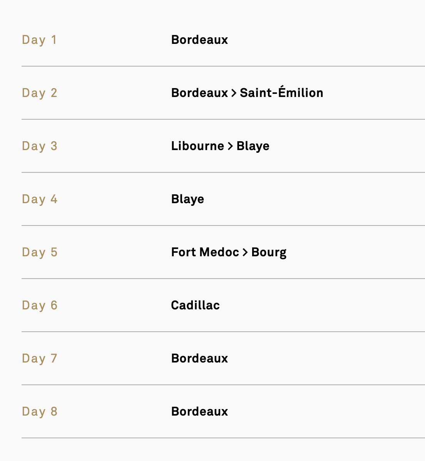The height and width of the screenshot is (461, 425).
Task: Select the Blaye title in Day 4
Action: pyautogui.click(x=187, y=199)
